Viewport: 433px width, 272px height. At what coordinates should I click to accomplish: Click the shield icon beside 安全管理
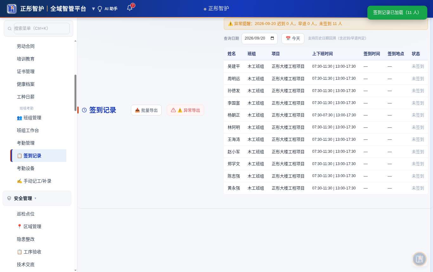[9, 198]
